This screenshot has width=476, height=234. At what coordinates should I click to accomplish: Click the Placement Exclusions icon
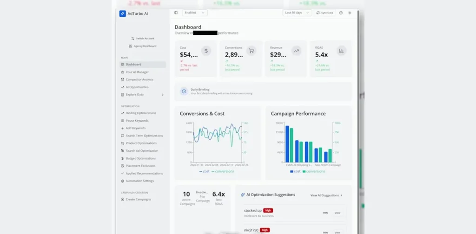[x=122, y=166]
